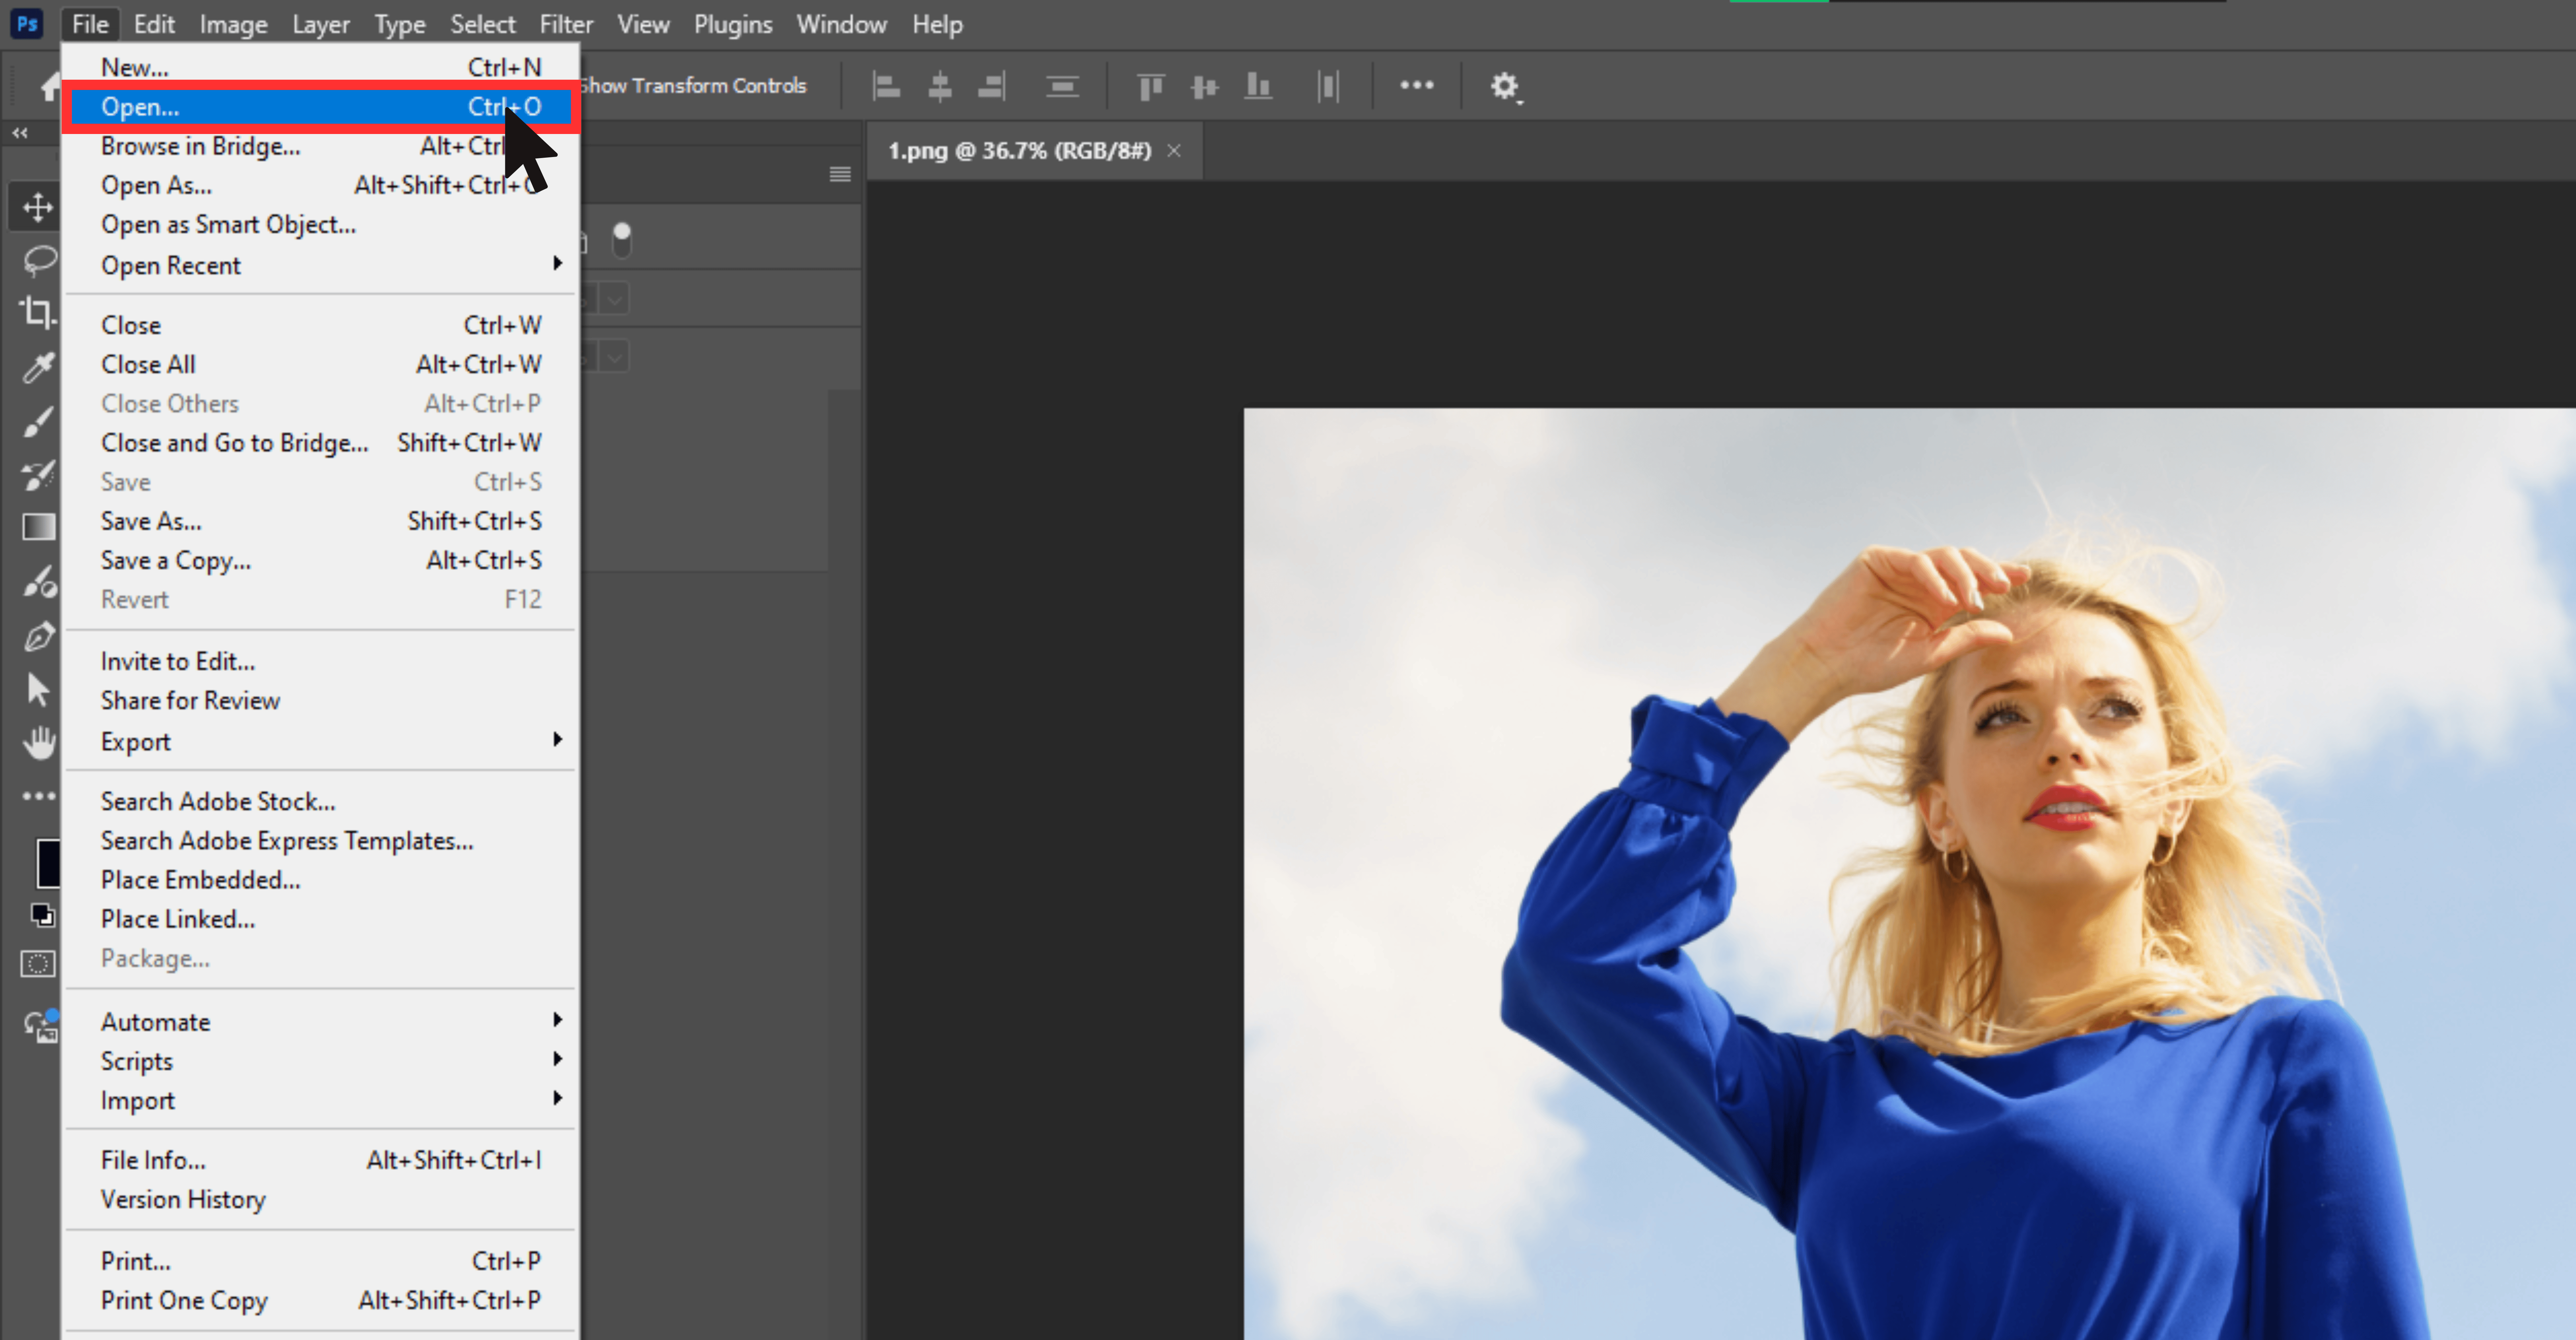Select the Hand tool
The image size is (2576, 1340).
tap(39, 743)
